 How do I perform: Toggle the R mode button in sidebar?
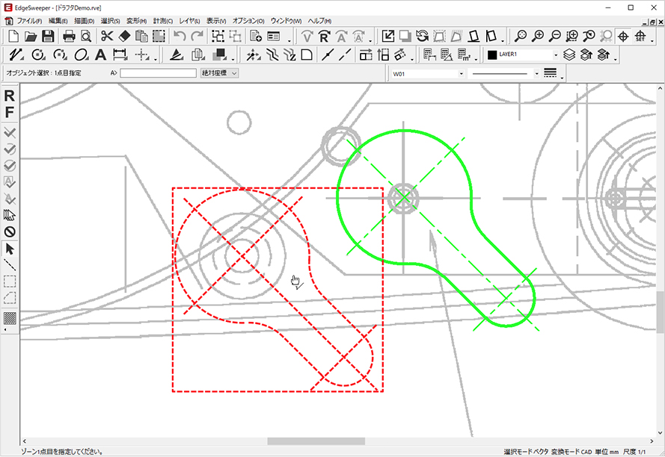coord(10,96)
